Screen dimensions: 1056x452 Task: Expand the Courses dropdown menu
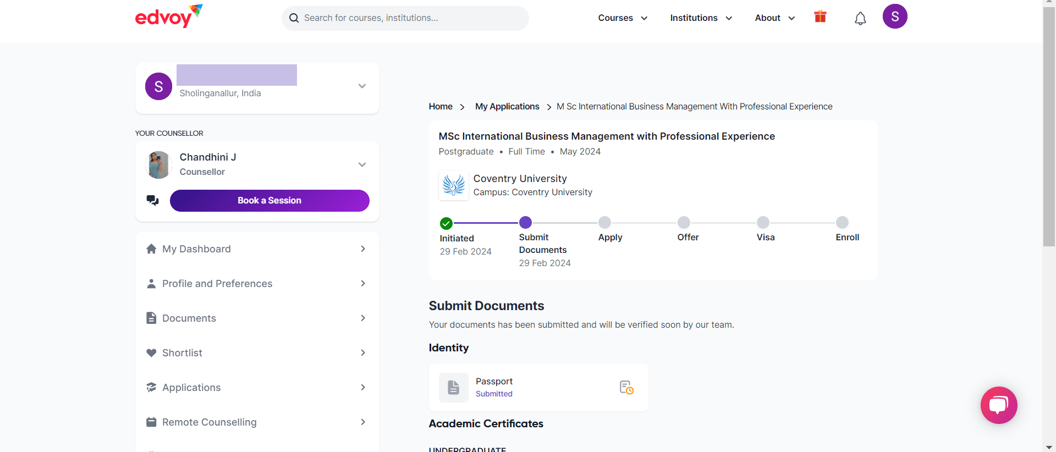click(x=623, y=18)
